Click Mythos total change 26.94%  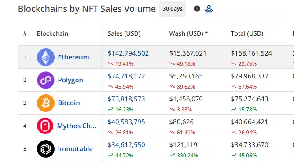pos(244,133)
